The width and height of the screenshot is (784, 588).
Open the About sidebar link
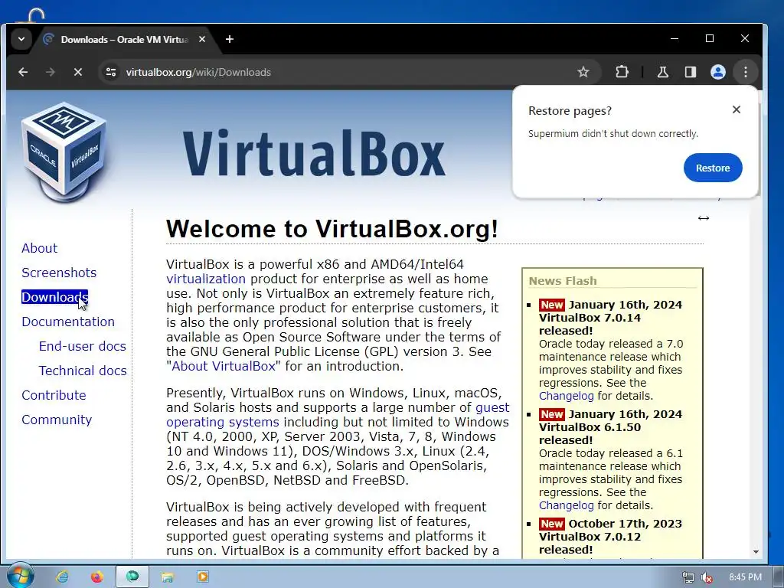pos(40,249)
